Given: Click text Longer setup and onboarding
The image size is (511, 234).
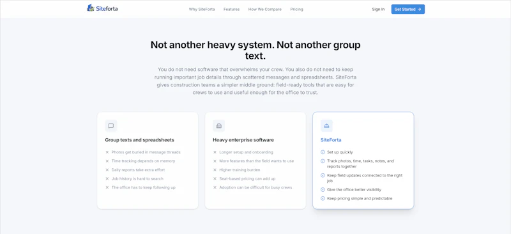Looking at the screenshot, I should [247, 152].
